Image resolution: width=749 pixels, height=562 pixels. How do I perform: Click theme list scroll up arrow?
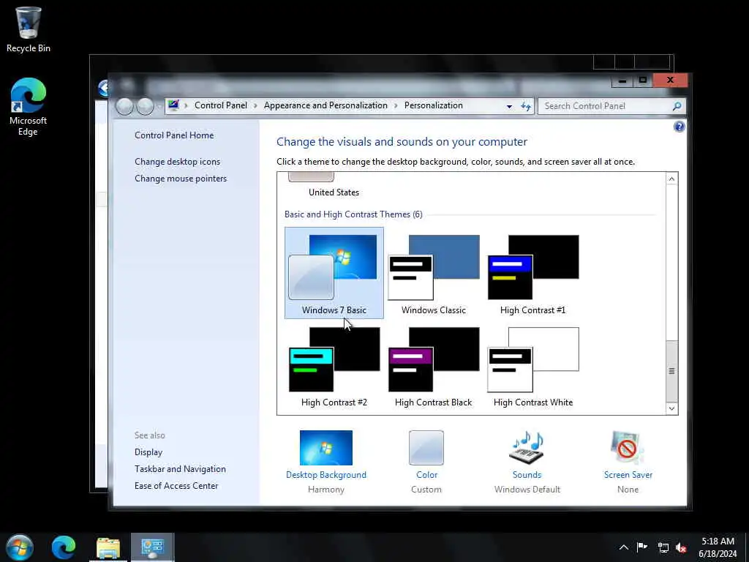tap(671, 179)
